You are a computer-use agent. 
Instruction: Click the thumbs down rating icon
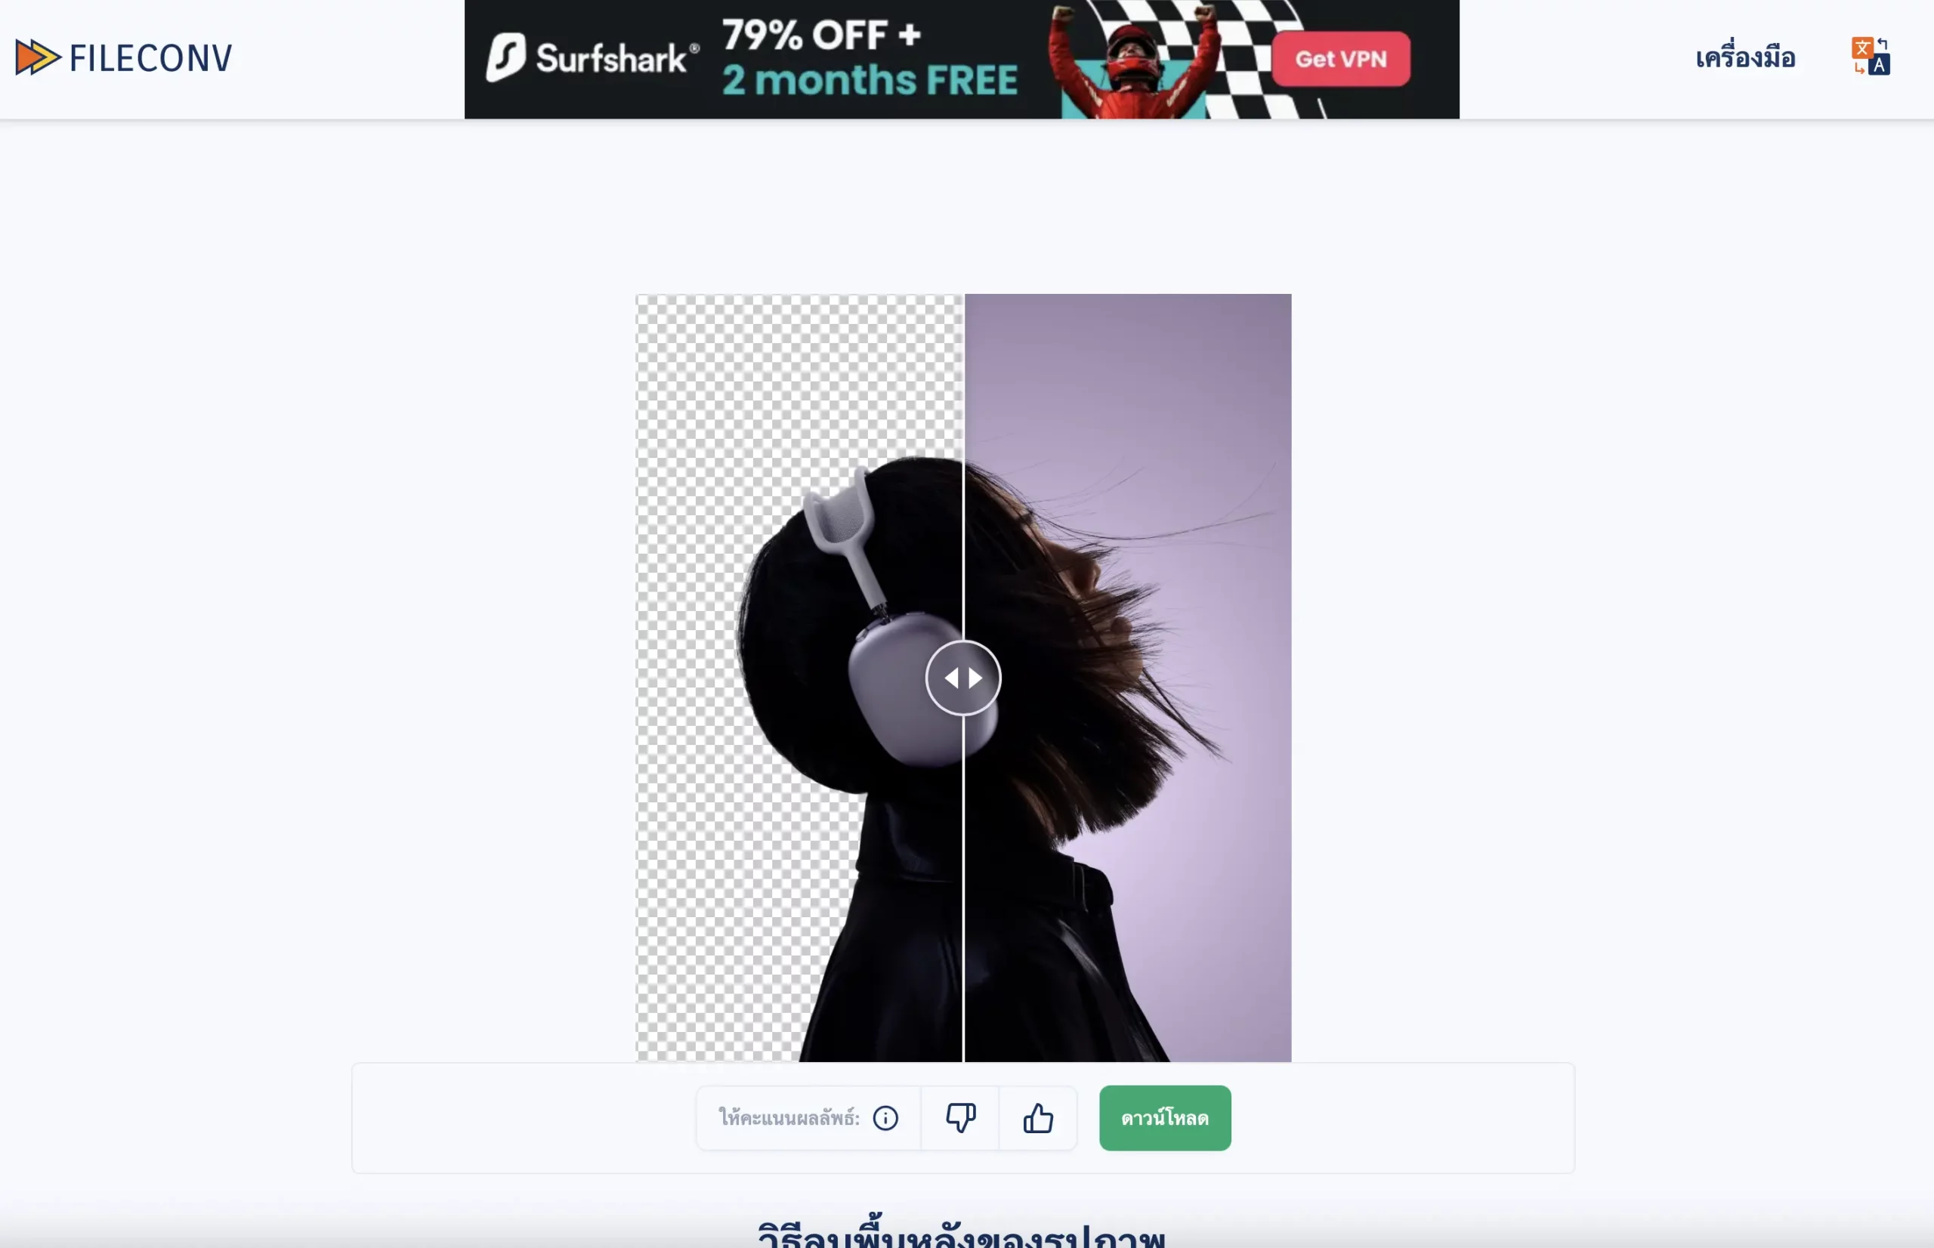(960, 1117)
